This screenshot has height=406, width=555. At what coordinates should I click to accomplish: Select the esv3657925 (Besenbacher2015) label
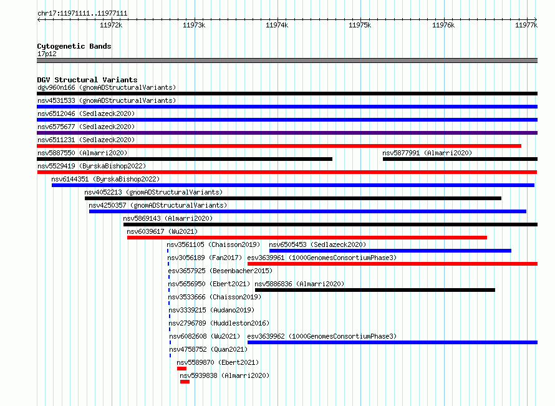pos(220,271)
